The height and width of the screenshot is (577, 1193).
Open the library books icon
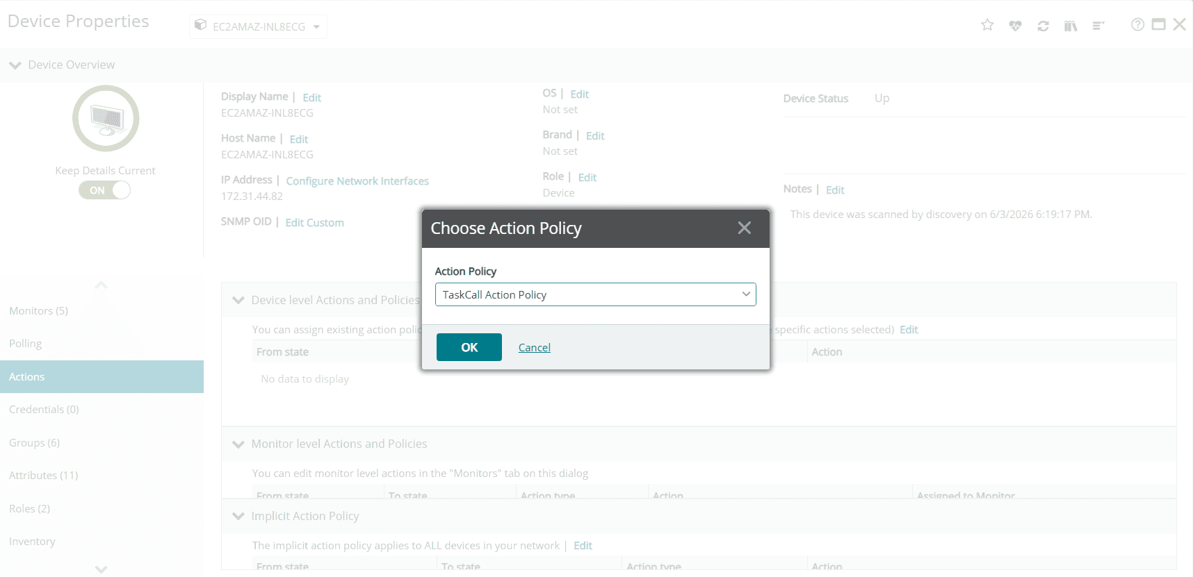coord(1071,26)
